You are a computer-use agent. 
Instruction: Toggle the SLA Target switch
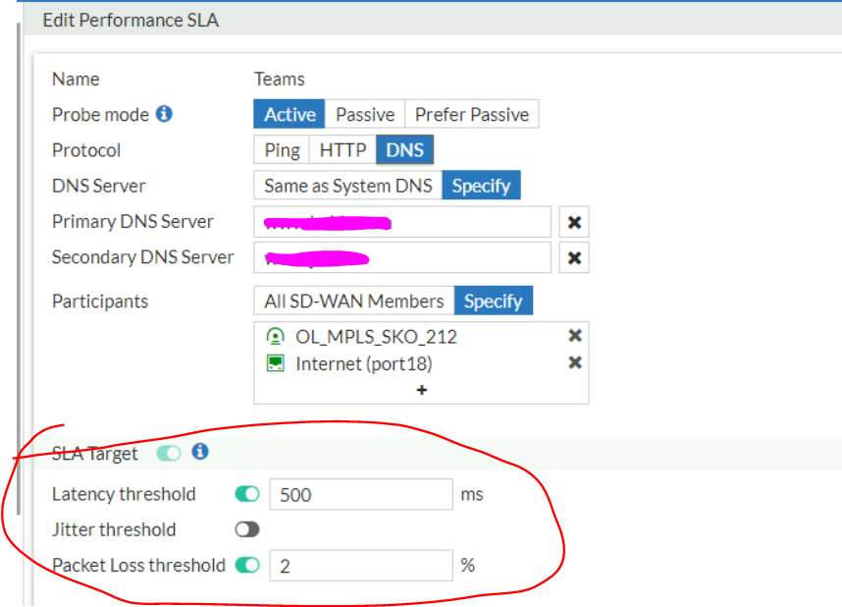point(169,453)
